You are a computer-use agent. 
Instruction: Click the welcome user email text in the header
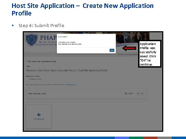coord(128,55)
